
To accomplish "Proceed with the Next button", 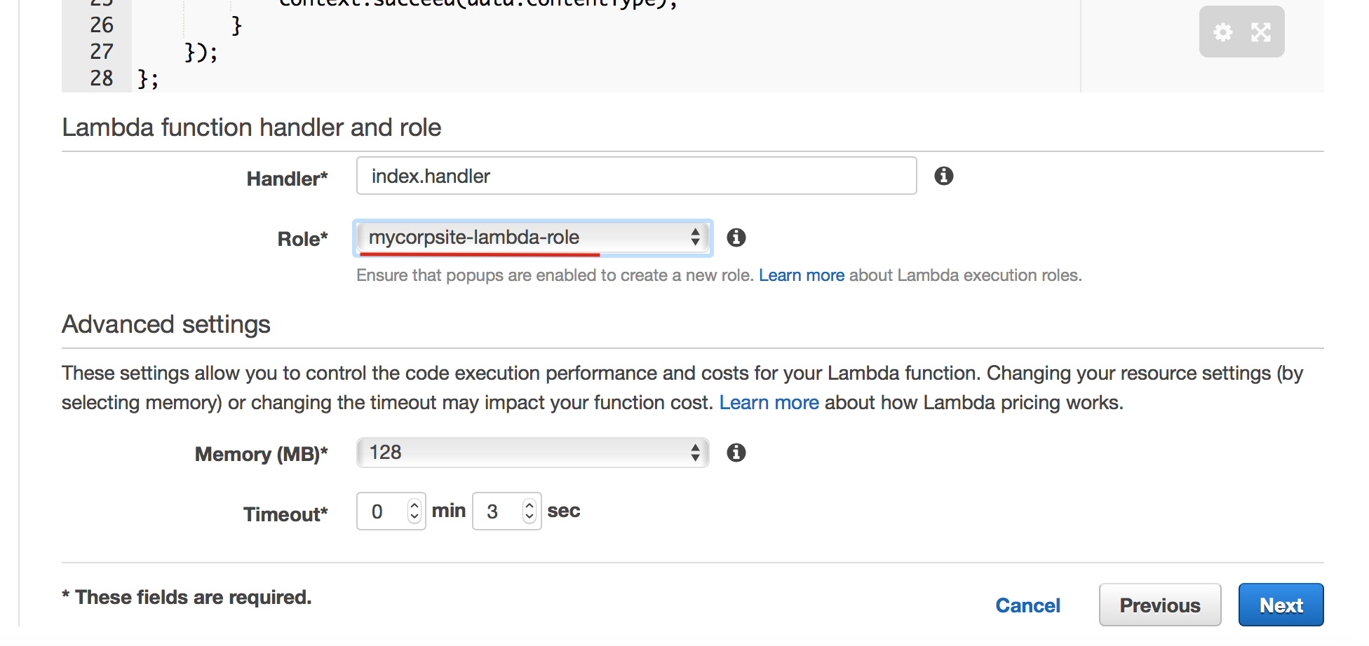I will point(1281,605).
